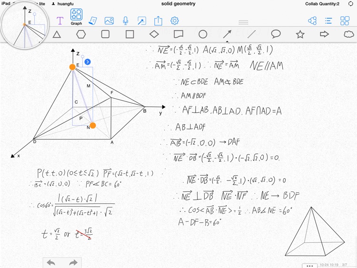This screenshot has width=357, height=268.
Task: Activate the laser pointer selection tool
Action: (142, 21)
